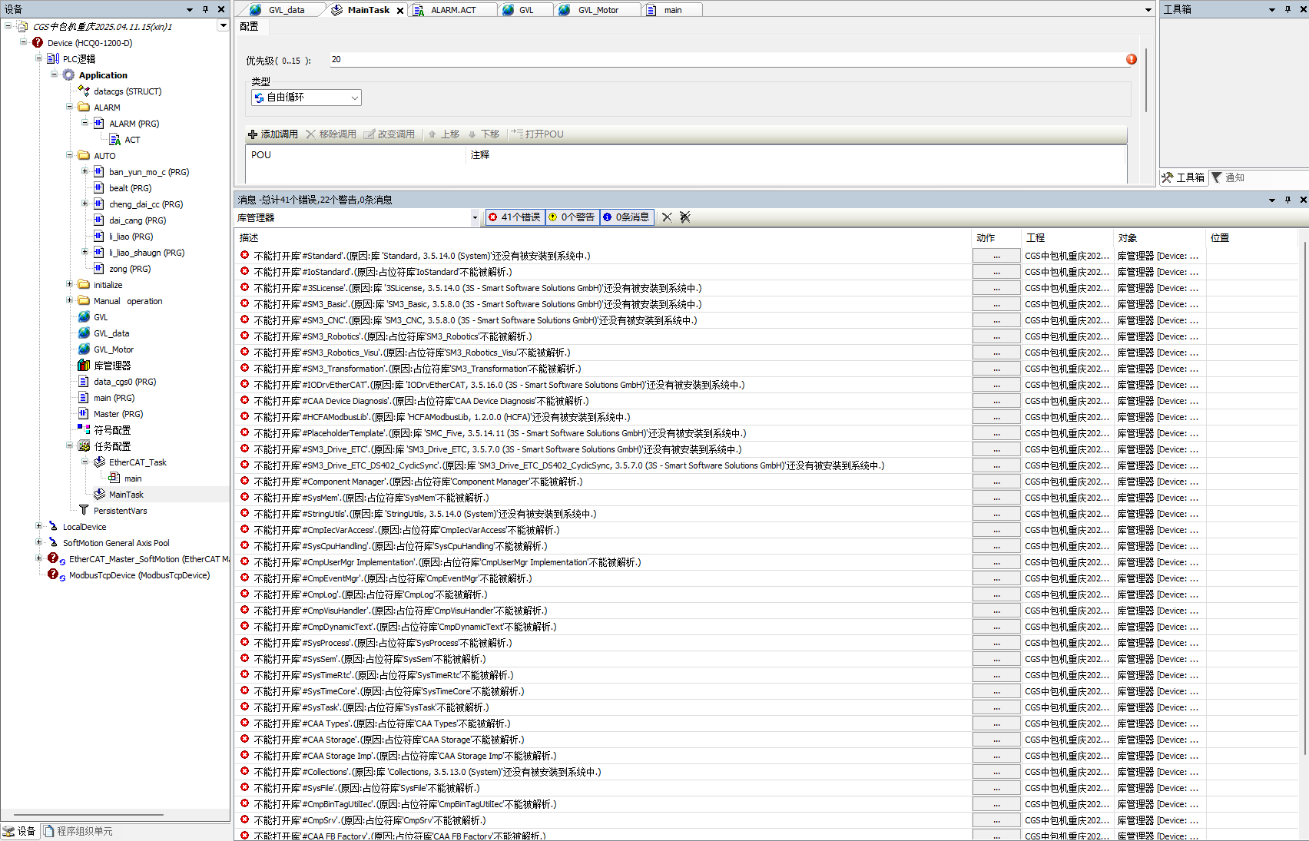
Task: Open the 库管理器 message category dropdown
Action: pos(474,218)
